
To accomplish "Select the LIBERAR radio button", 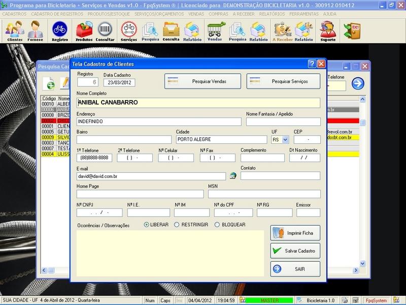I will tap(147, 225).
